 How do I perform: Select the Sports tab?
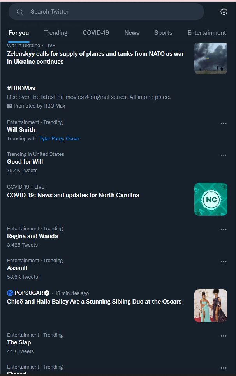pyautogui.click(x=163, y=33)
